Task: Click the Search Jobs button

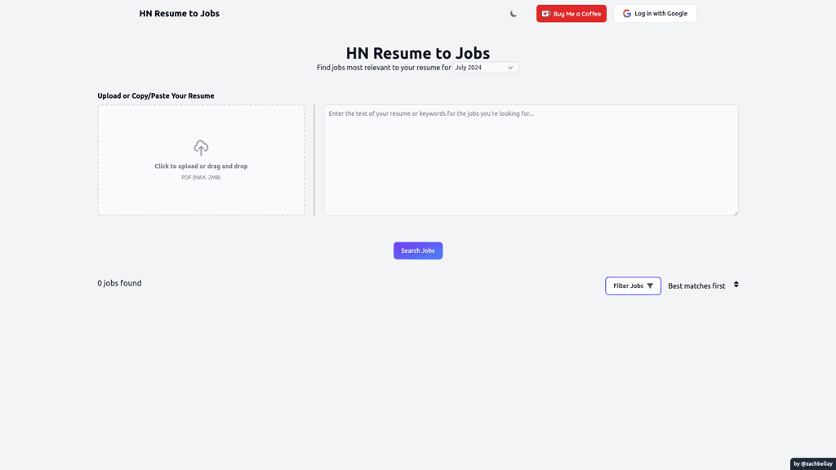Action: (x=418, y=251)
